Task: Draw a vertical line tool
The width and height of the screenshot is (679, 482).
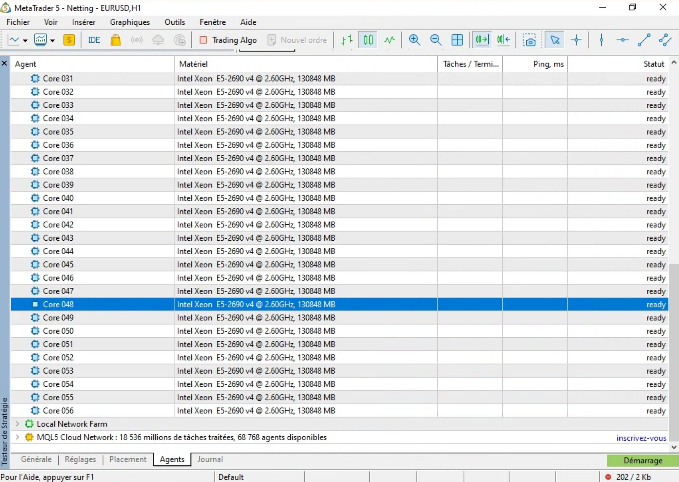Action: pos(601,40)
